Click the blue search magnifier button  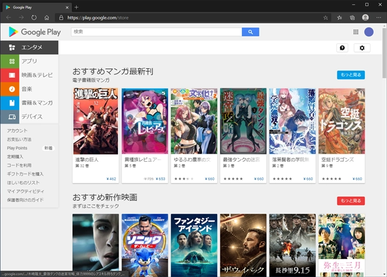250,32
